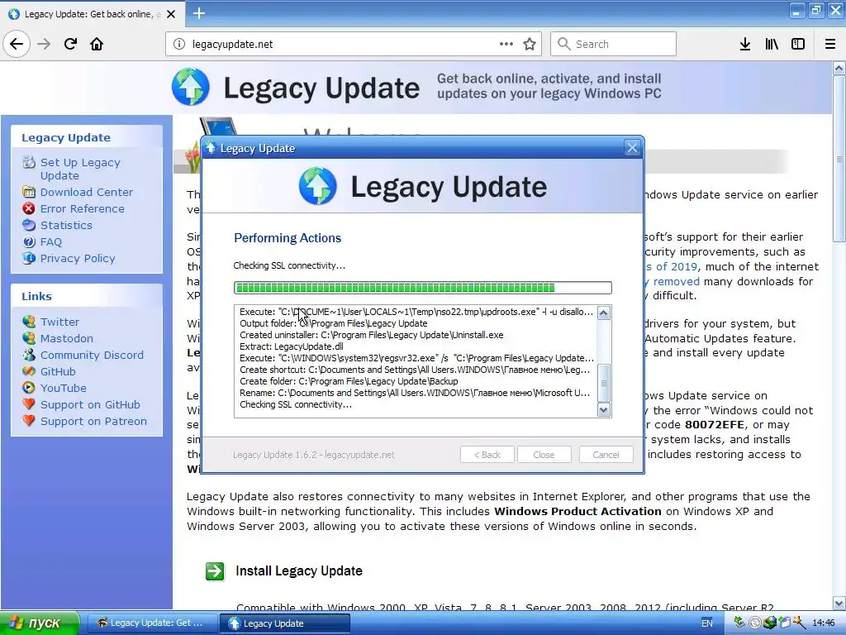
Task: Click the FAQ question mark icon
Action: (29, 241)
